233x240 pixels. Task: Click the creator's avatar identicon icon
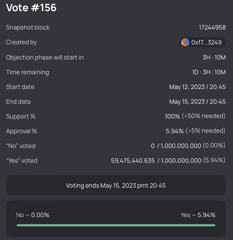[x=185, y=42]
